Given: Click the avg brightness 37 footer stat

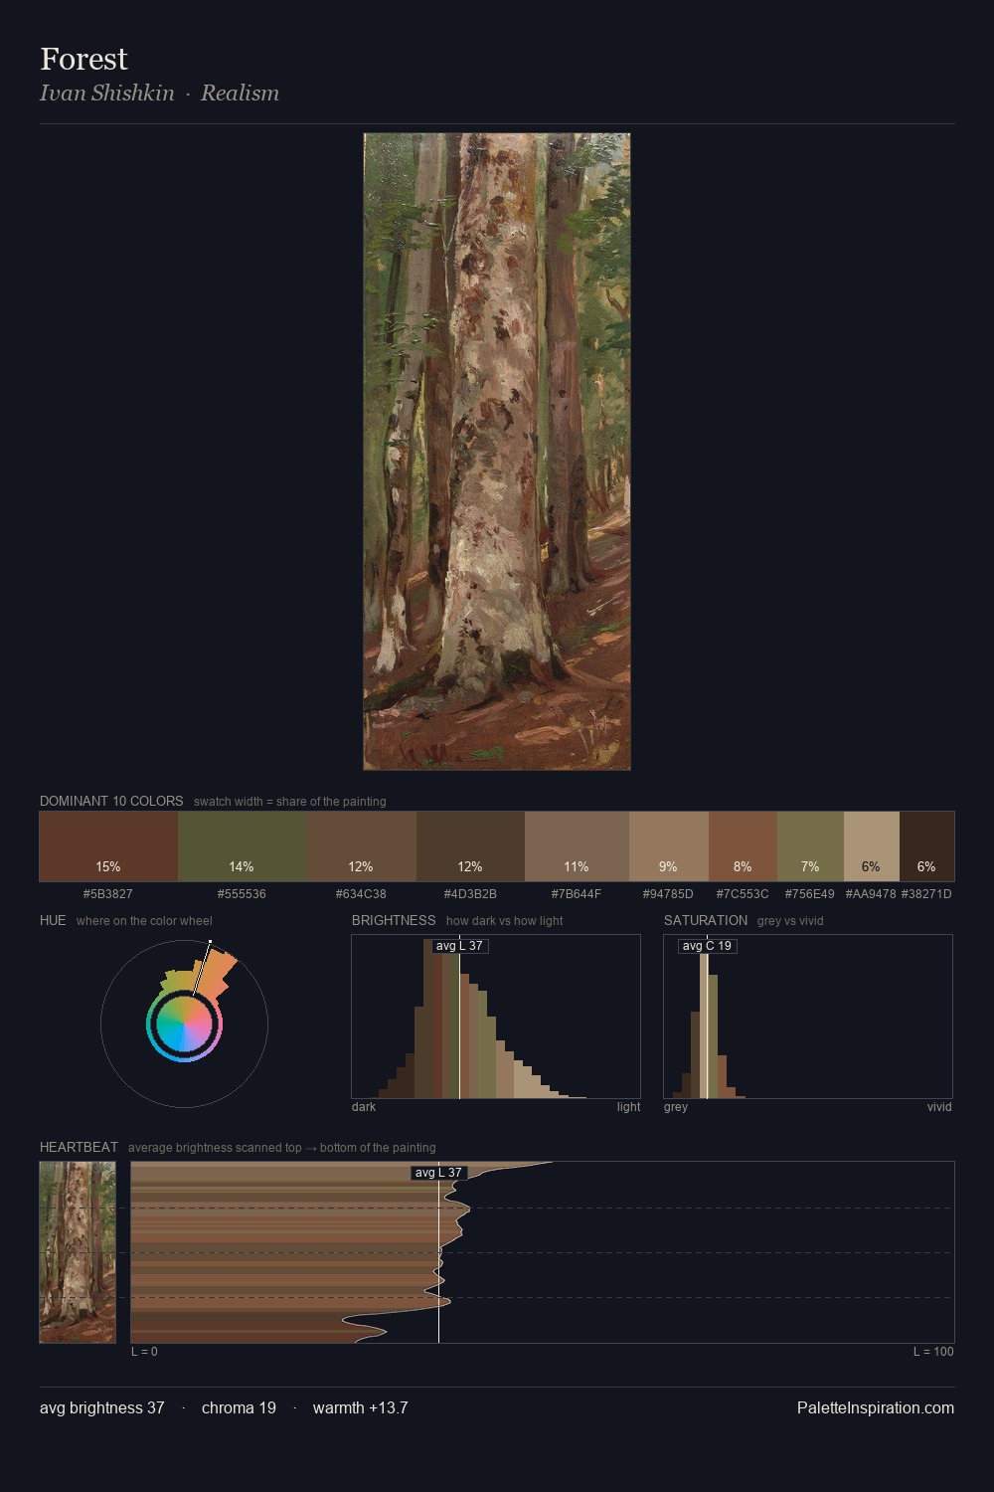Looking at the screenshot, I should [x=101, y=1407].
